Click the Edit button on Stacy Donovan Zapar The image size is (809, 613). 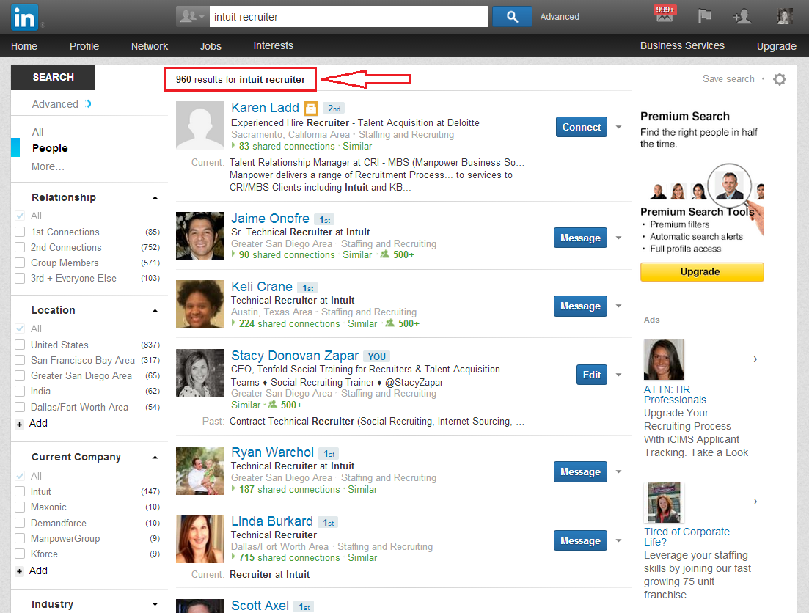tap(592, 375)
